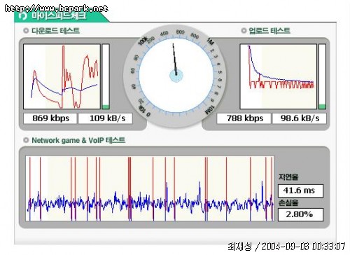Viewport: 350px width, 255px height.
Task: Click the 업로드 테스트 bullet icon
Action: (x=244, y=31)
